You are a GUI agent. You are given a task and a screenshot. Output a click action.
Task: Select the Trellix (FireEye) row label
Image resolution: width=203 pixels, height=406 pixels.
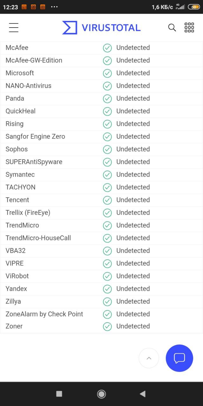[x=28, y=213]
